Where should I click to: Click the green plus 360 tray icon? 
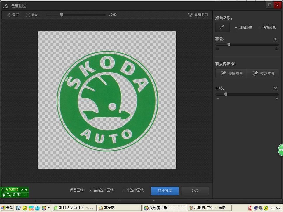pyautogui.click(x=266, y=208)
